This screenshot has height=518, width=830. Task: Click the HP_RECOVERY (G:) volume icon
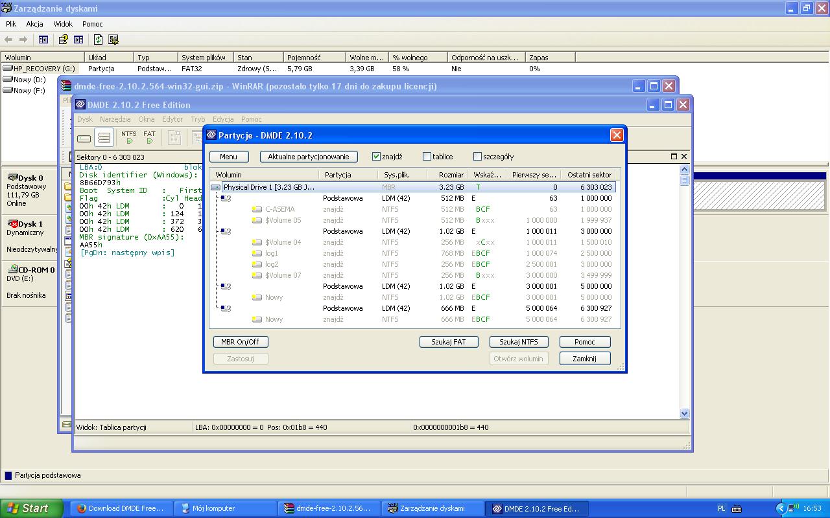(x=8, y=68)
